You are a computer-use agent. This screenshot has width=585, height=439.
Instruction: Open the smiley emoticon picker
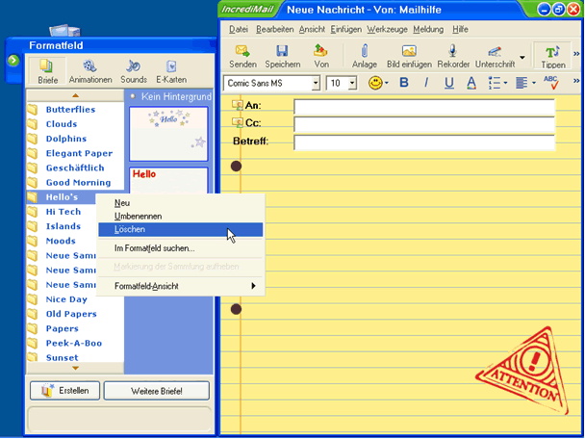[x=375, y=83]
